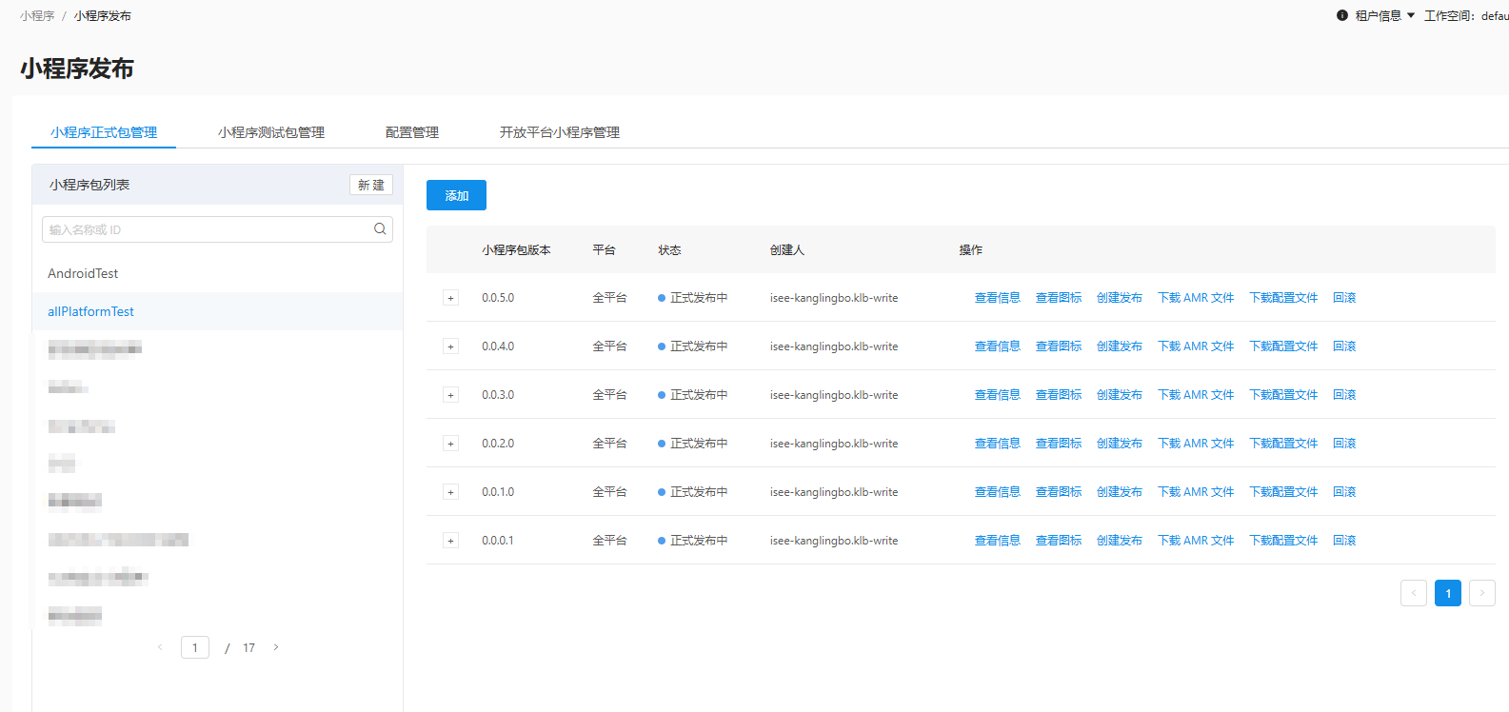Switch to 小程序测试包管理 tab
Screen dimensions: 1509x712
(x=270, y=132)
